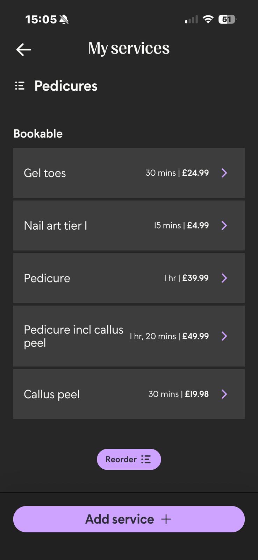This screenshot has width=258, height=560.
Task: Tap the Pedicures category heading
Action: pos(66,86)
